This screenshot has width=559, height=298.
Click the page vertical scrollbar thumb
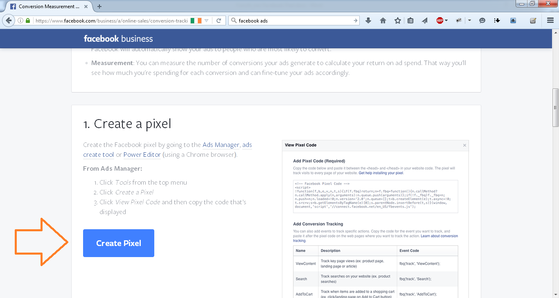click(555, 108)
